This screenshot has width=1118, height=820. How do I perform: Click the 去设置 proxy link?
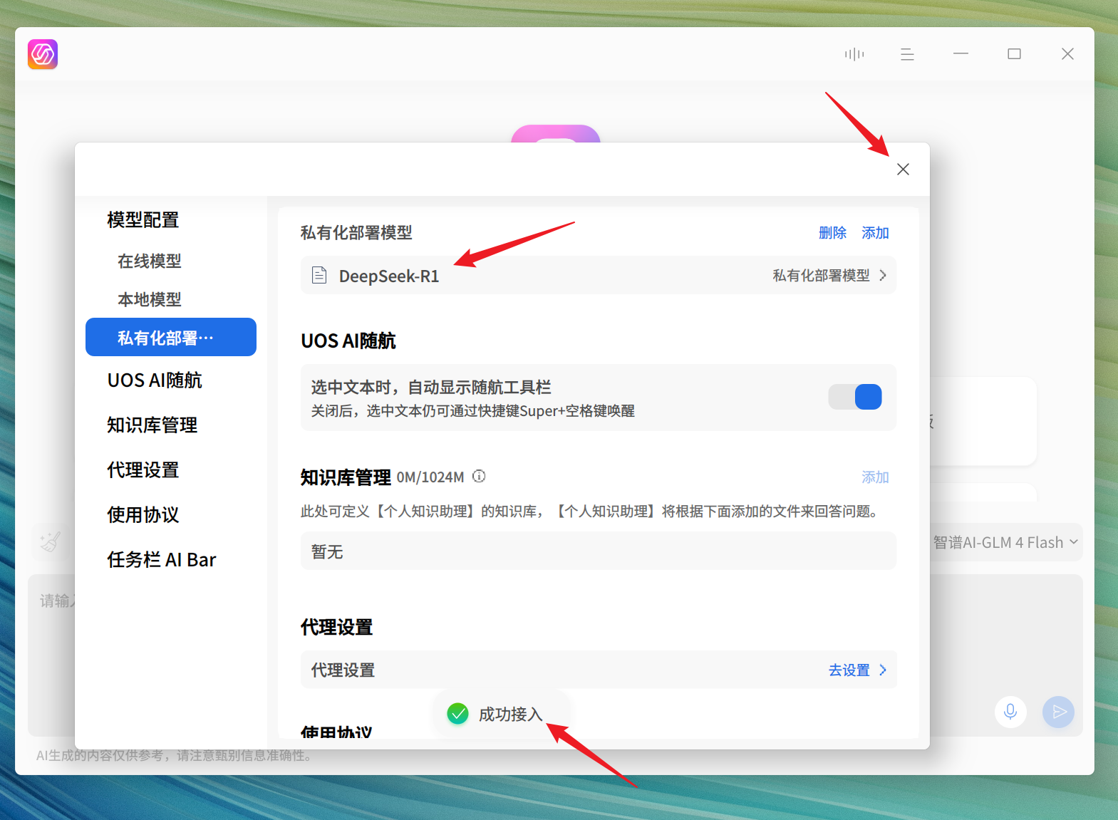point(849,670)
